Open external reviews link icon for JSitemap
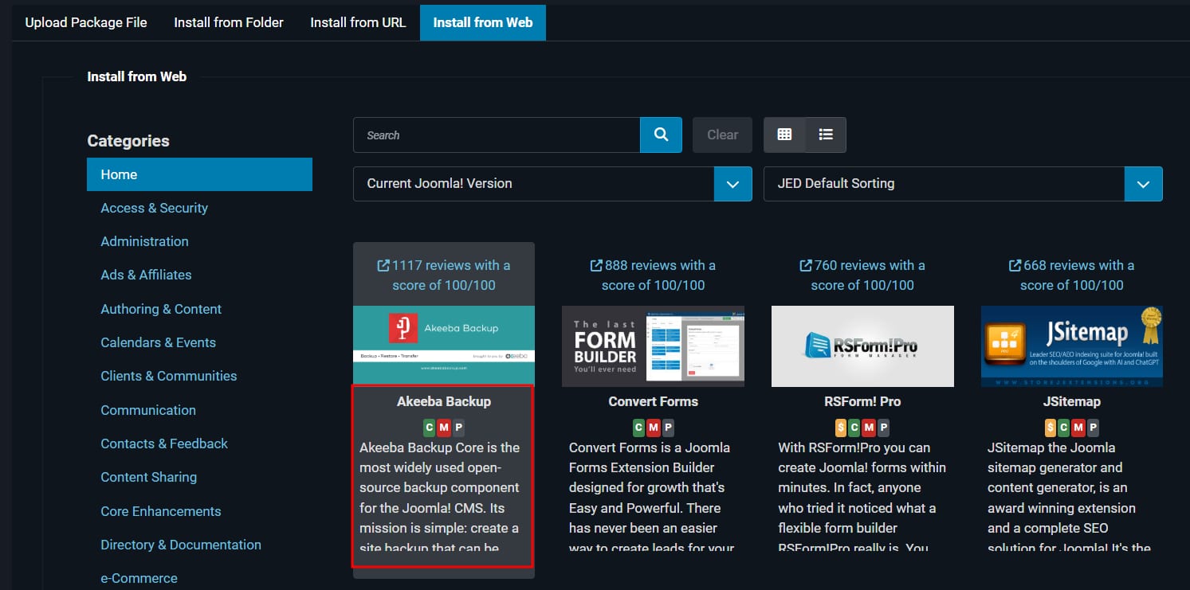Image resolution: width=1190 pixels, height=590 pixels. [1015, 265]
